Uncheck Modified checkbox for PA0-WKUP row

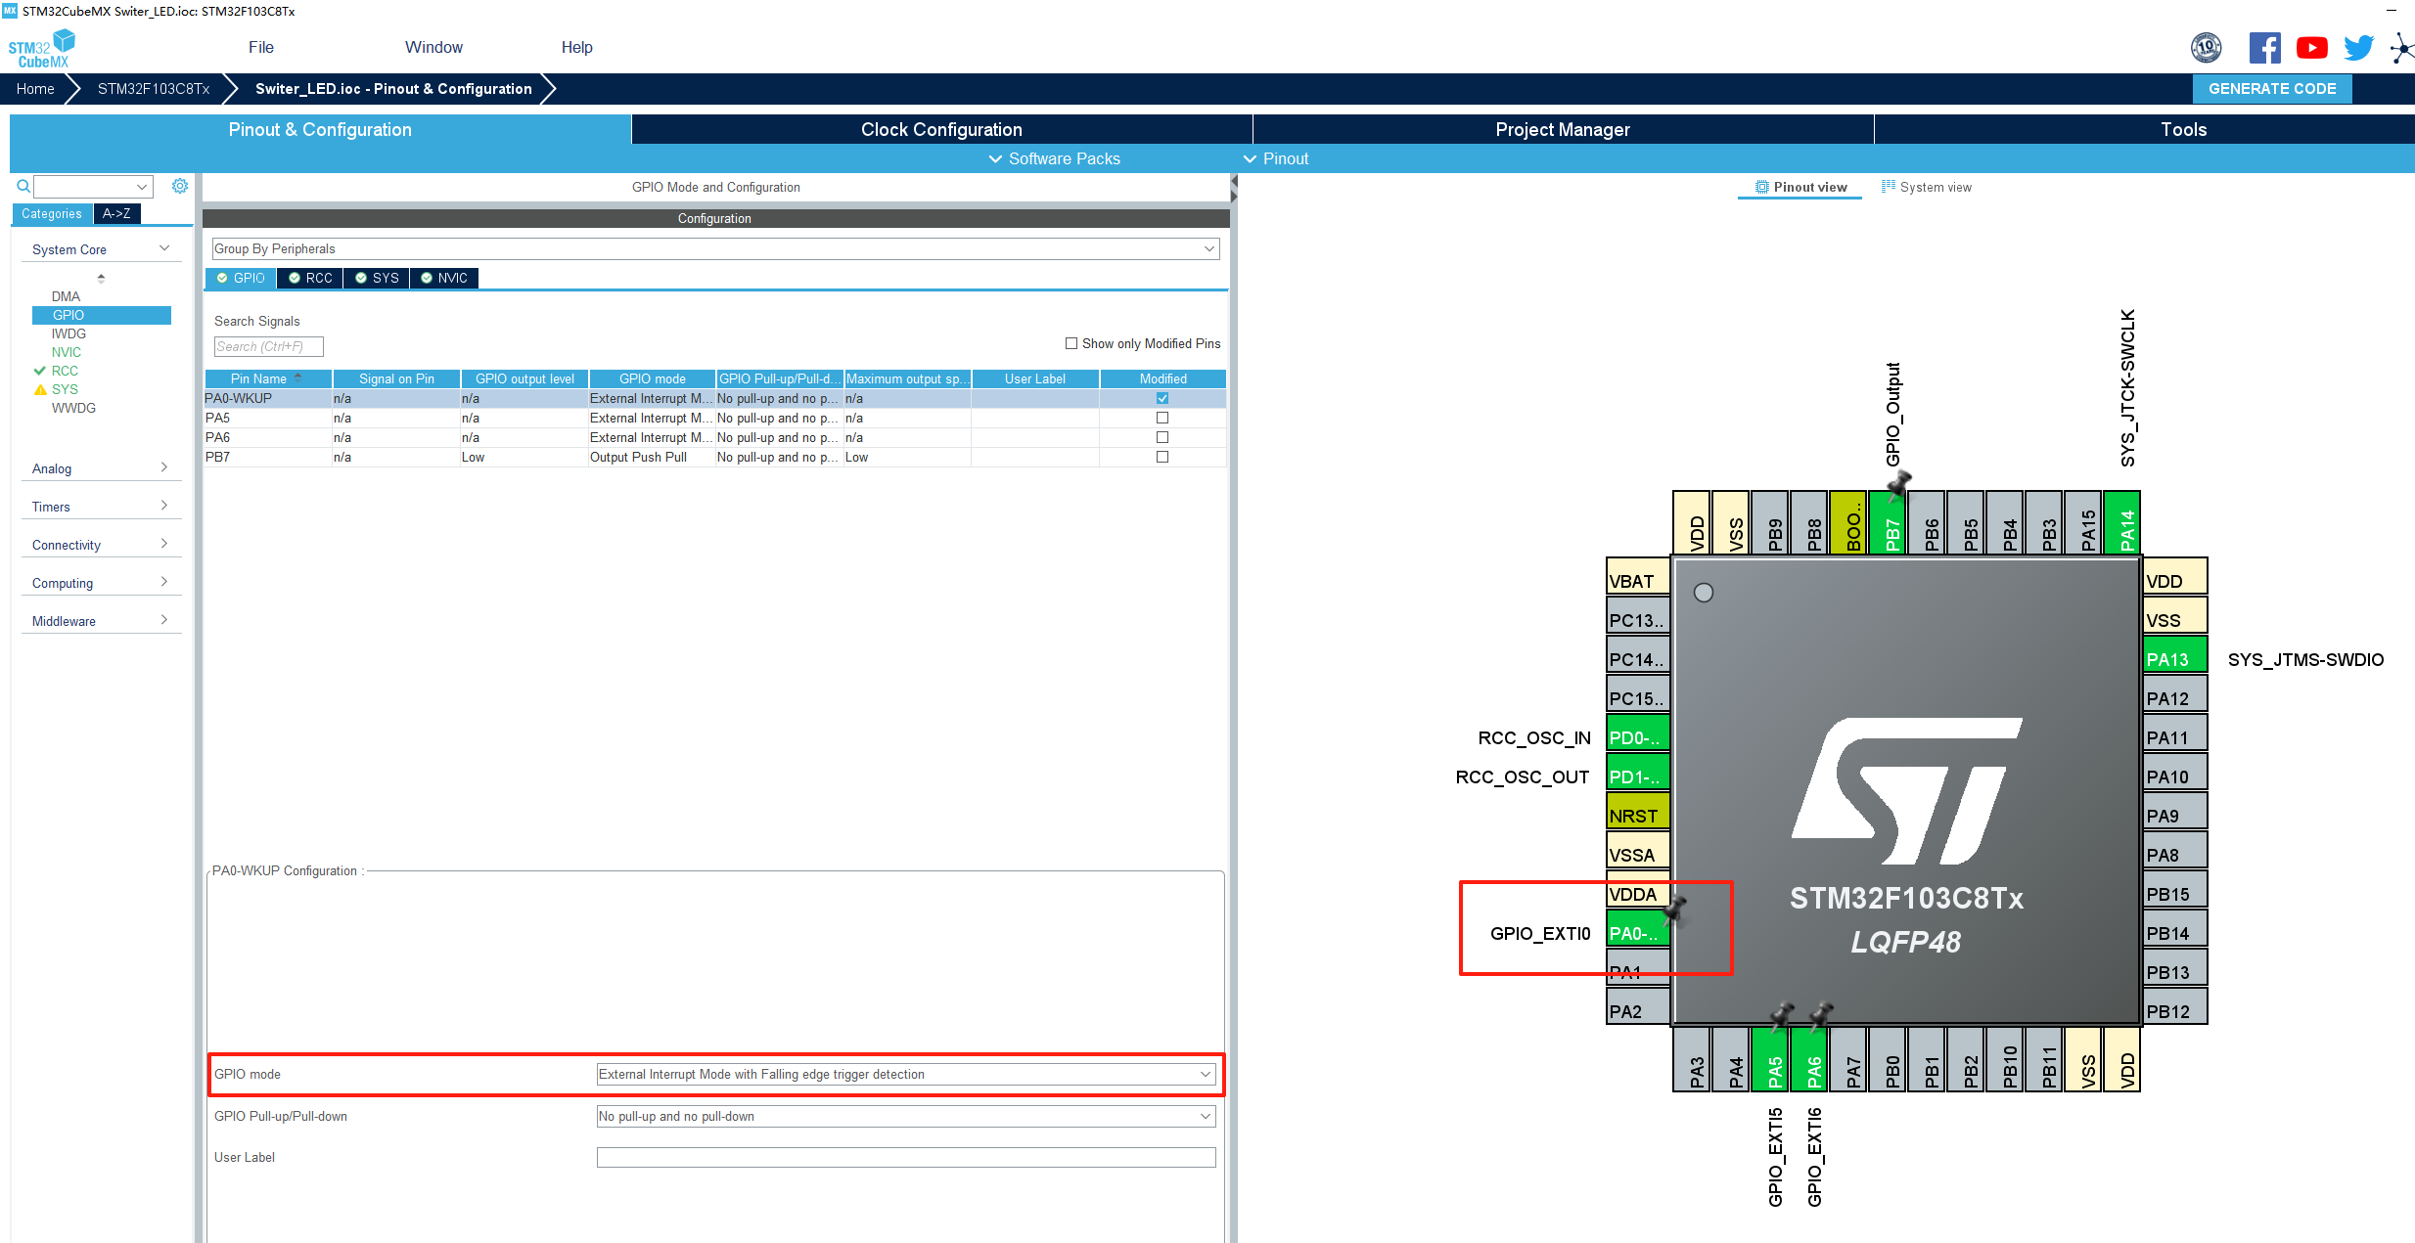pyautogui.click(x=1162, y=398)
